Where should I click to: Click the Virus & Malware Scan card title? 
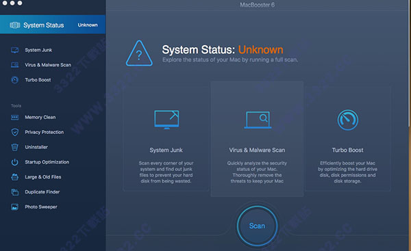(257, 150)
